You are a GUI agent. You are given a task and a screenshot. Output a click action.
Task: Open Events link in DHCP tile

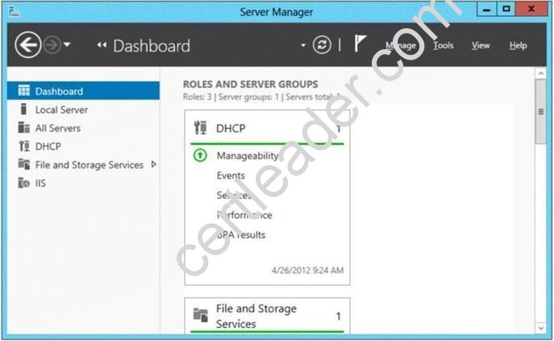click(x=231, y=175)
